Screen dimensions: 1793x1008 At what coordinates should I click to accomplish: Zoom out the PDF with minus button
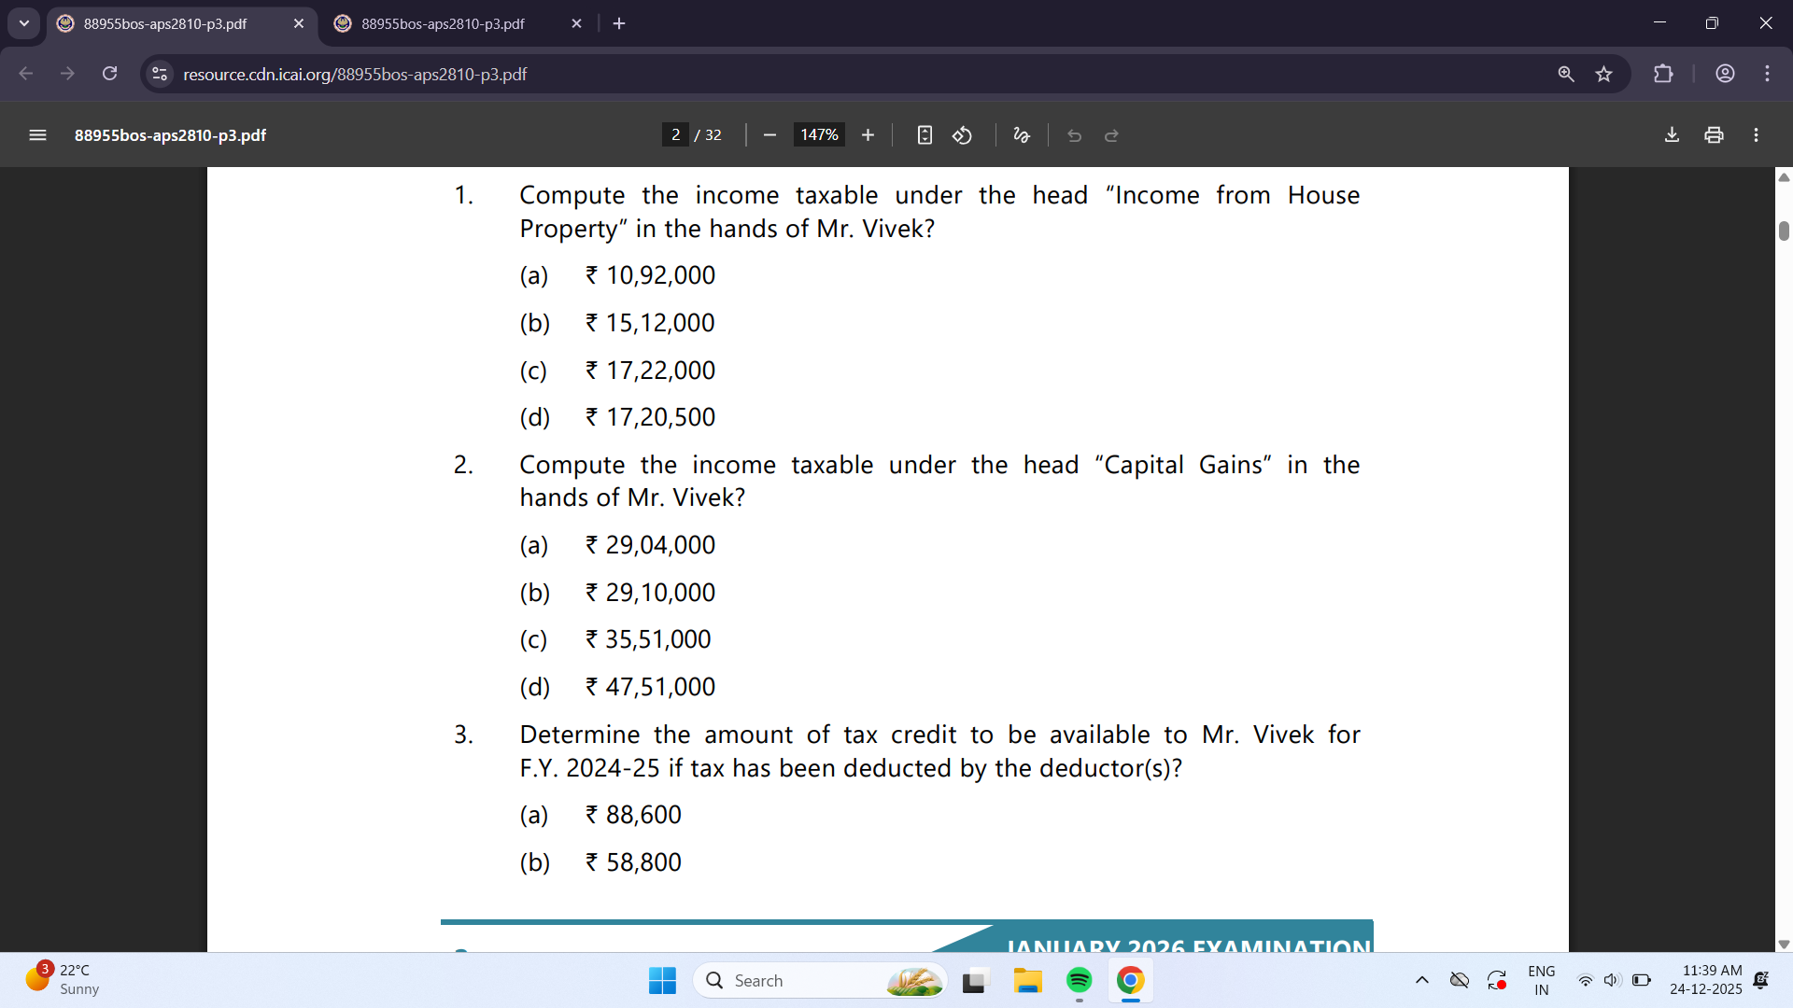[769, 135]
